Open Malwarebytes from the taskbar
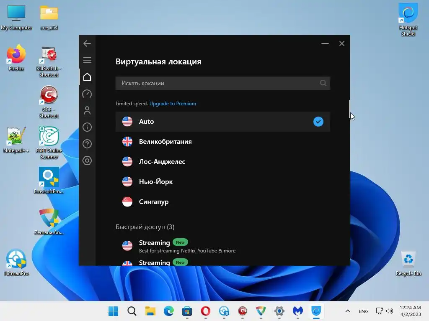The height and width of the screenshot is (321, 429). tap(298, 311)
